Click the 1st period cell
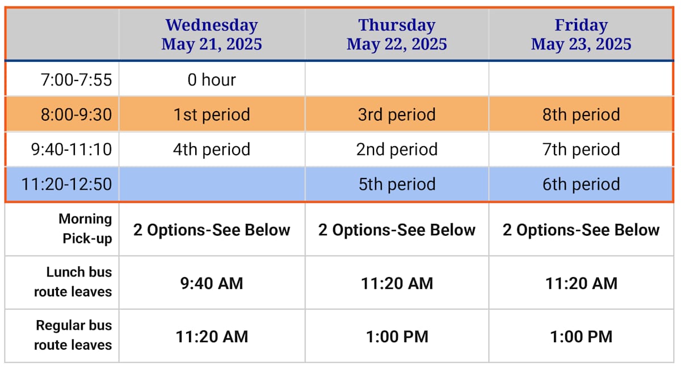Viewport: 681px width, 370px height. pos(212,115)
